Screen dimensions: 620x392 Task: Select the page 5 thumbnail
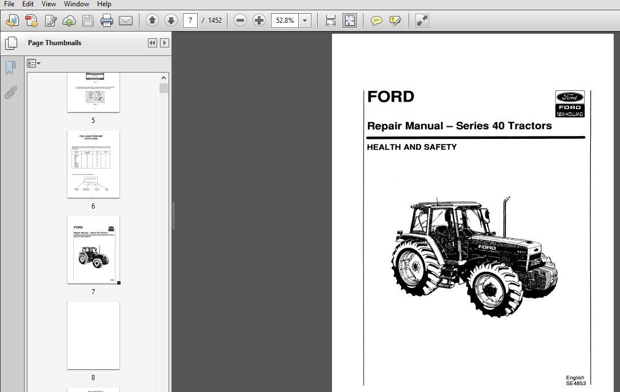pos(93,92)
